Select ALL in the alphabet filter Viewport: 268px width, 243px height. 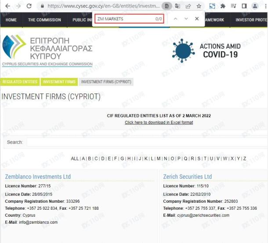(75, 158)
